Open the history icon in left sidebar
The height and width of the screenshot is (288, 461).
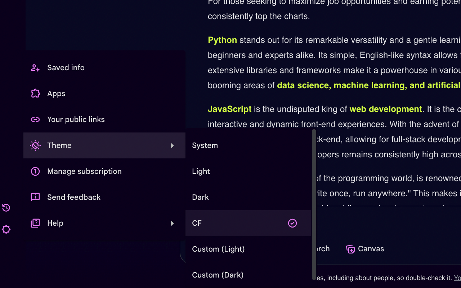tap(6, 208)
